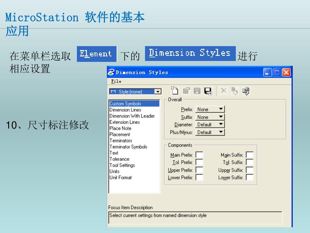Minimize the Dimension Styles window
Image resolution: width=310 pixels, height=233 pixels.
pyautogui.click(x=267, y=72)
